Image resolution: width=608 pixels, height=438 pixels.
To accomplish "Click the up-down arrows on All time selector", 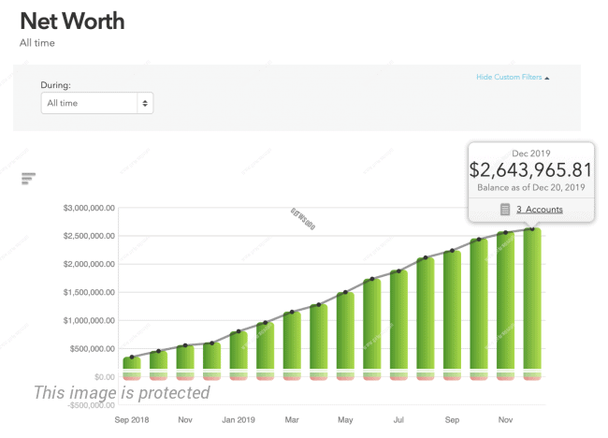I will pyautogui.click(x=145, y=103).
